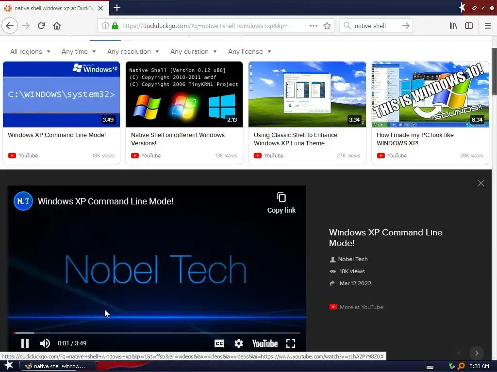Close the video detail panel

coord(481,183)
